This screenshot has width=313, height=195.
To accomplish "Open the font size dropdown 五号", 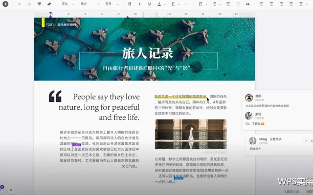I will (112, 4).
